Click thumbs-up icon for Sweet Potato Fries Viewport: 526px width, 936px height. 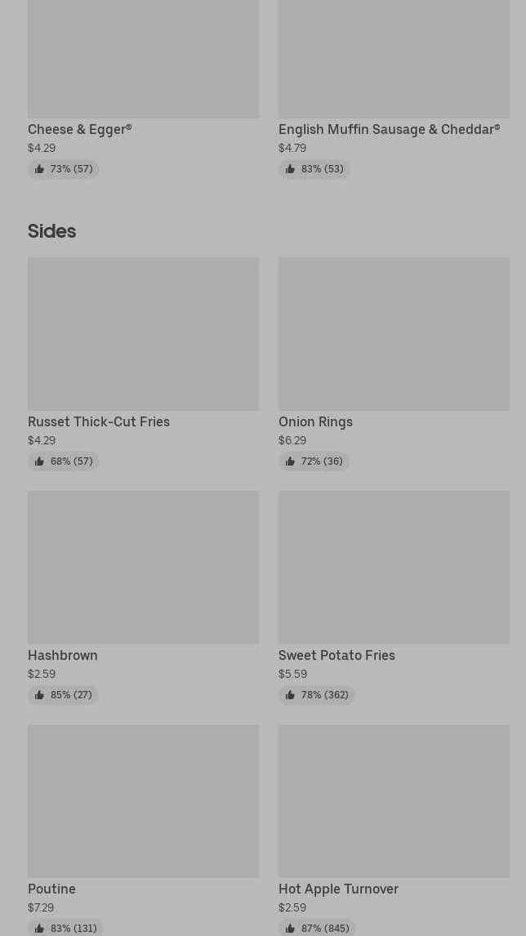(290, 695)
